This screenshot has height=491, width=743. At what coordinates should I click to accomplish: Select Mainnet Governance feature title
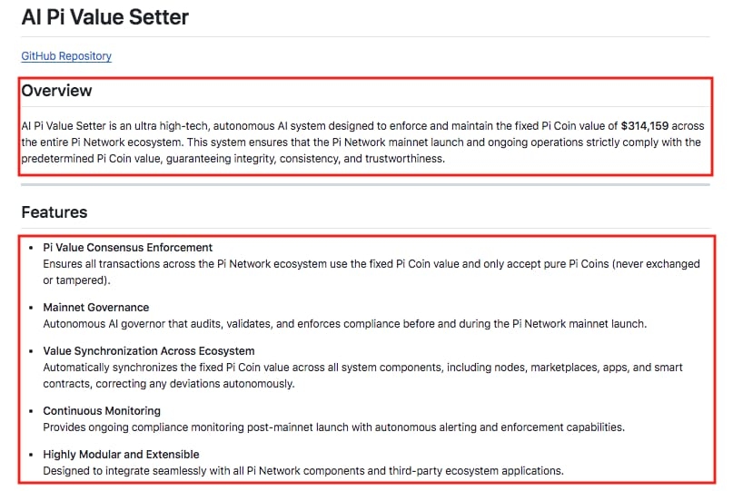click(96, 308)
